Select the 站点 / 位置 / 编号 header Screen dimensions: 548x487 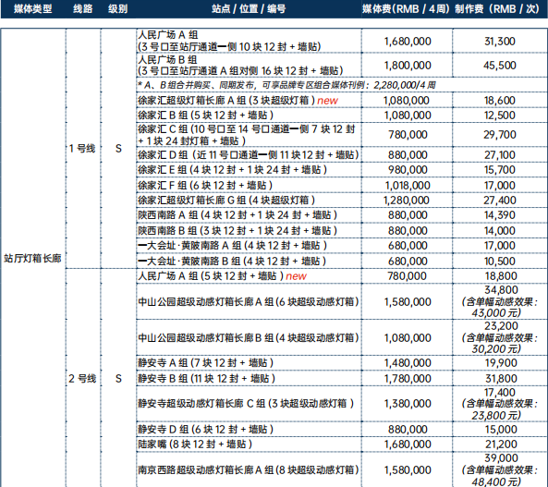(x=249, y=8)
